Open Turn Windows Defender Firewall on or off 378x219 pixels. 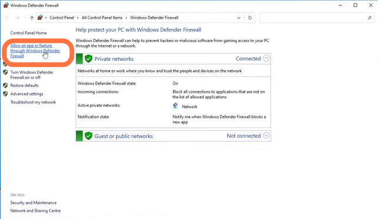pyautogui.click(x=32, y=75)
